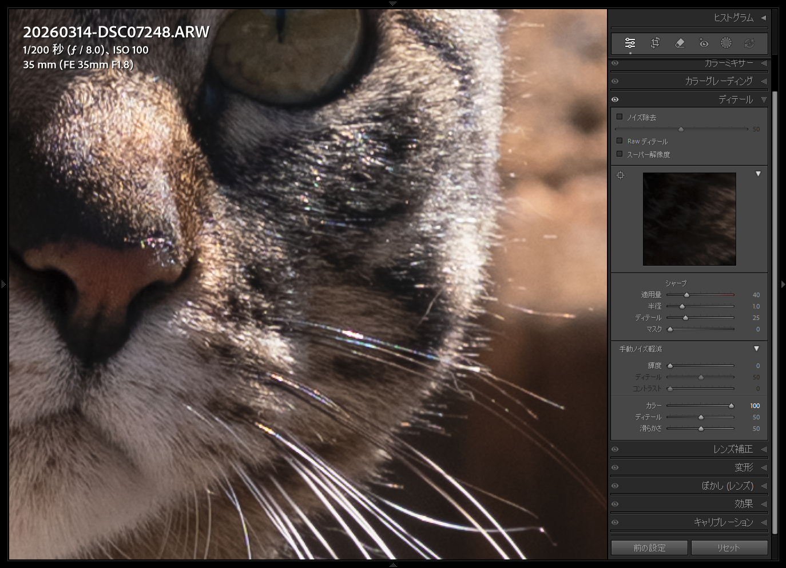Check the Raw ディテール option
Viewport: 786px width, 568px height.
620,141
